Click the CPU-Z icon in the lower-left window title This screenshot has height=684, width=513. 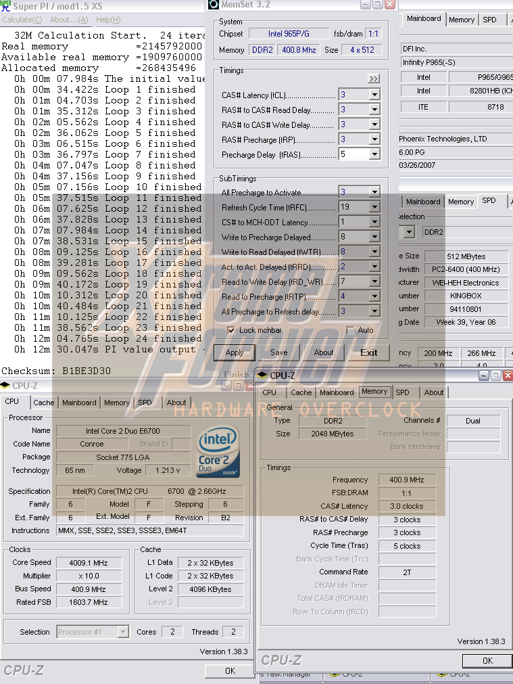pos(5,386)
